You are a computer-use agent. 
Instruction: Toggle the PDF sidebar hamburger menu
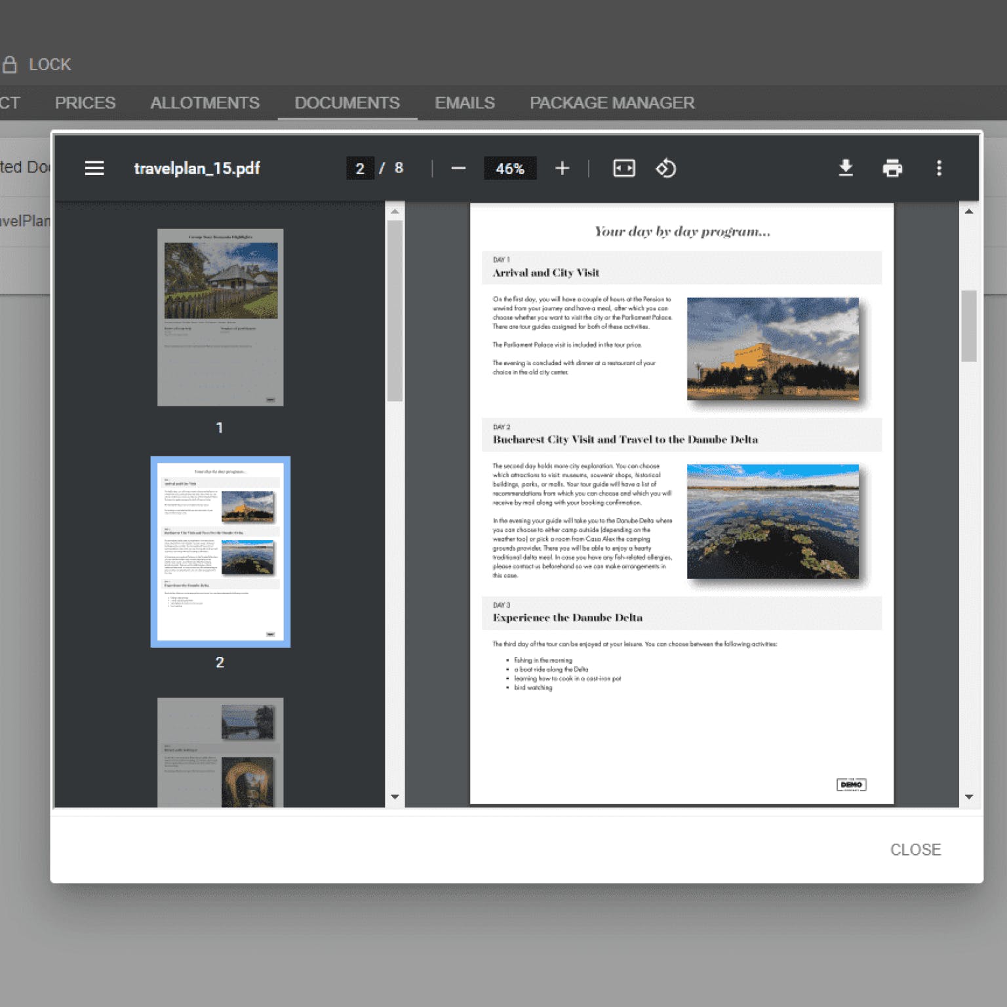(94, 168)
